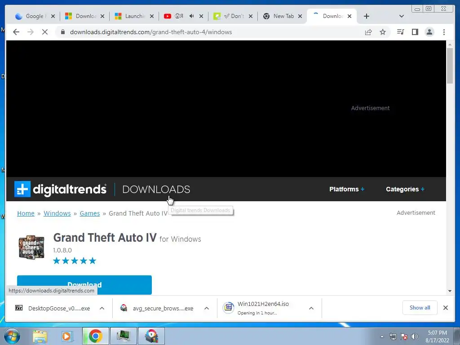
Task: Open the Windows Start button
Action: coord(12,336)
